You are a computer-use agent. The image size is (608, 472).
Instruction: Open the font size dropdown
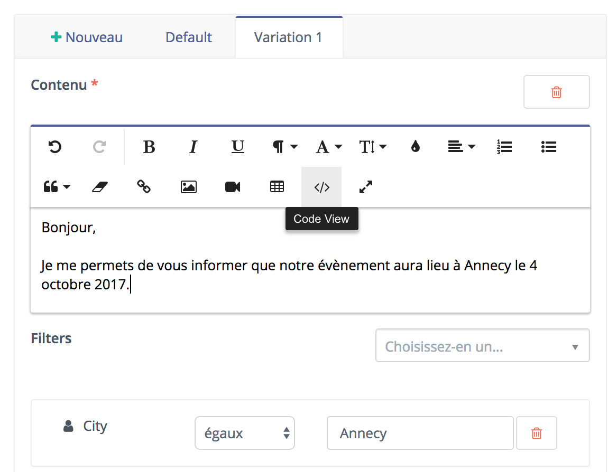tap(373, 147)
